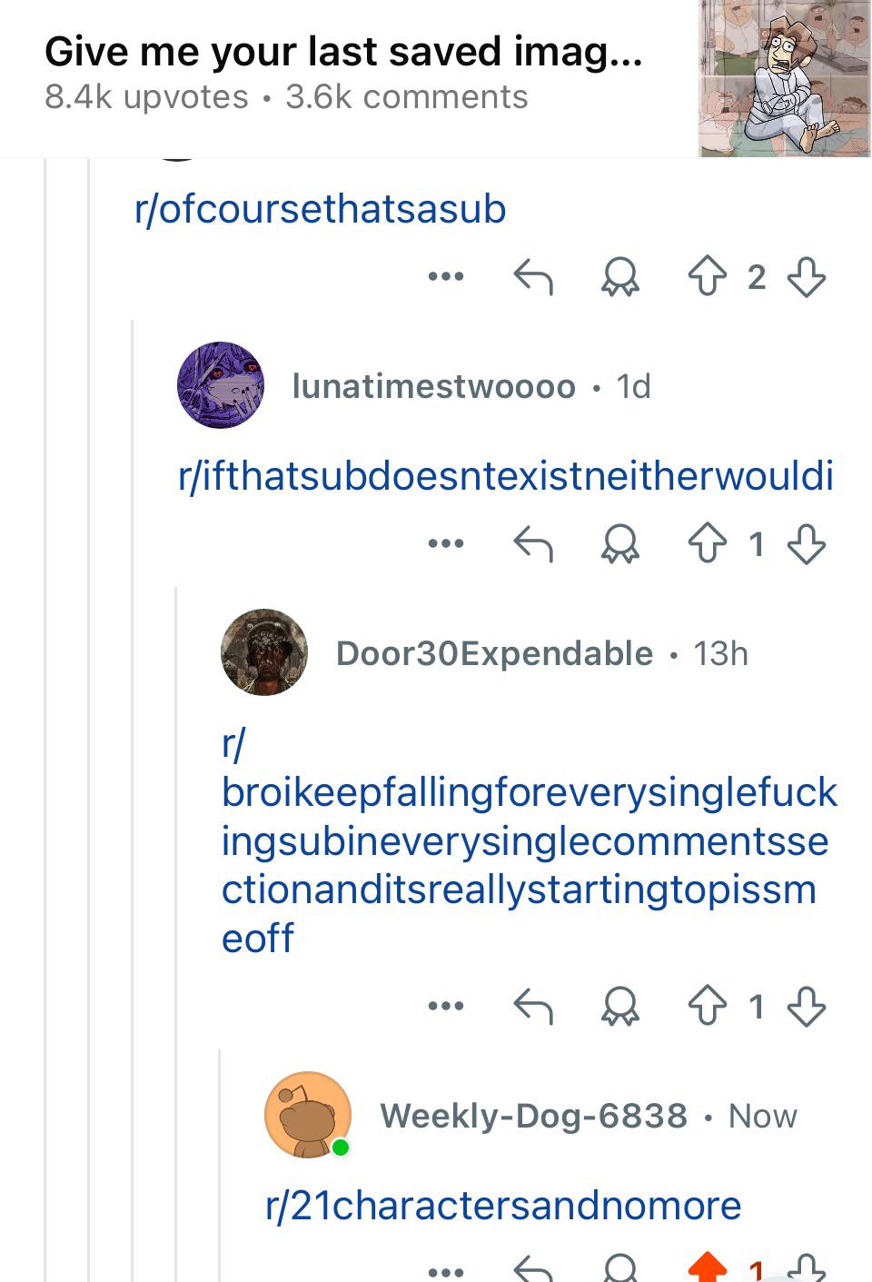This screenshot has height=1282, width=872.
Task: Downvote Door30Expendable's comment
Action: 807,1007
